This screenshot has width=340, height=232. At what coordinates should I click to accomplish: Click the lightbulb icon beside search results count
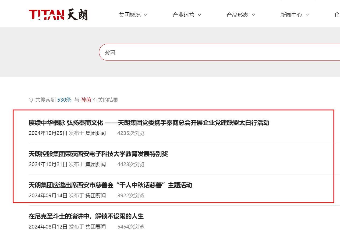[31, 100]
